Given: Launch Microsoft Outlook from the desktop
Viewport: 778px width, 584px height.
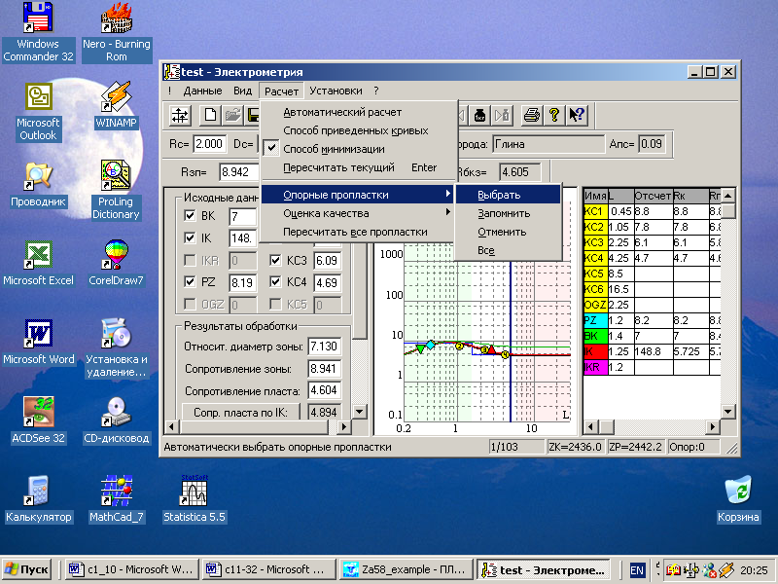Looking at the screenshot, I should 38,112.
